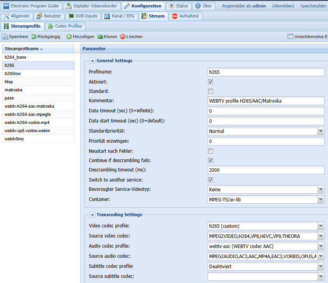Toggle the Aktiviert checkbox
328x283 pixels.
pos(210,82)
